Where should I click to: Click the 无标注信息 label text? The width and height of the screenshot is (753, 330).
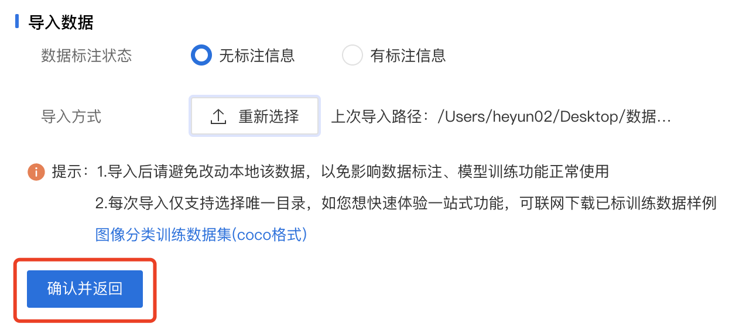[x=257, y=56]
